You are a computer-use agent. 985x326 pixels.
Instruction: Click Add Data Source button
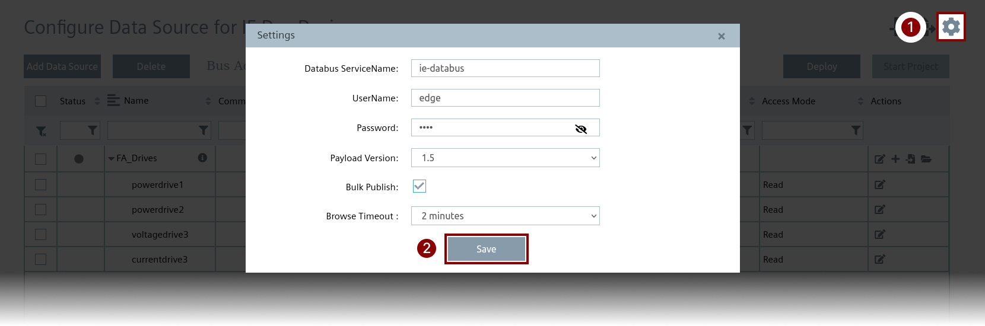(x=62, y=66)
